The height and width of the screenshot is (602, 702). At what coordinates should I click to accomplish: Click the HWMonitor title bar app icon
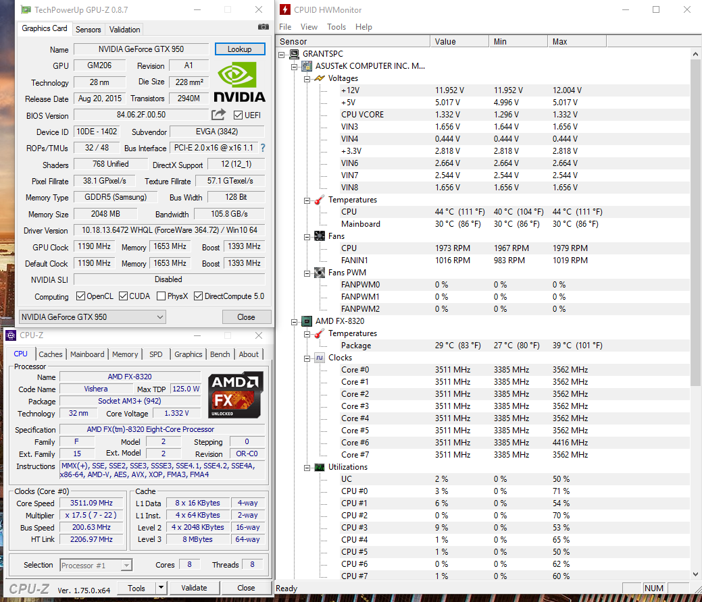(x=285, y=9)
